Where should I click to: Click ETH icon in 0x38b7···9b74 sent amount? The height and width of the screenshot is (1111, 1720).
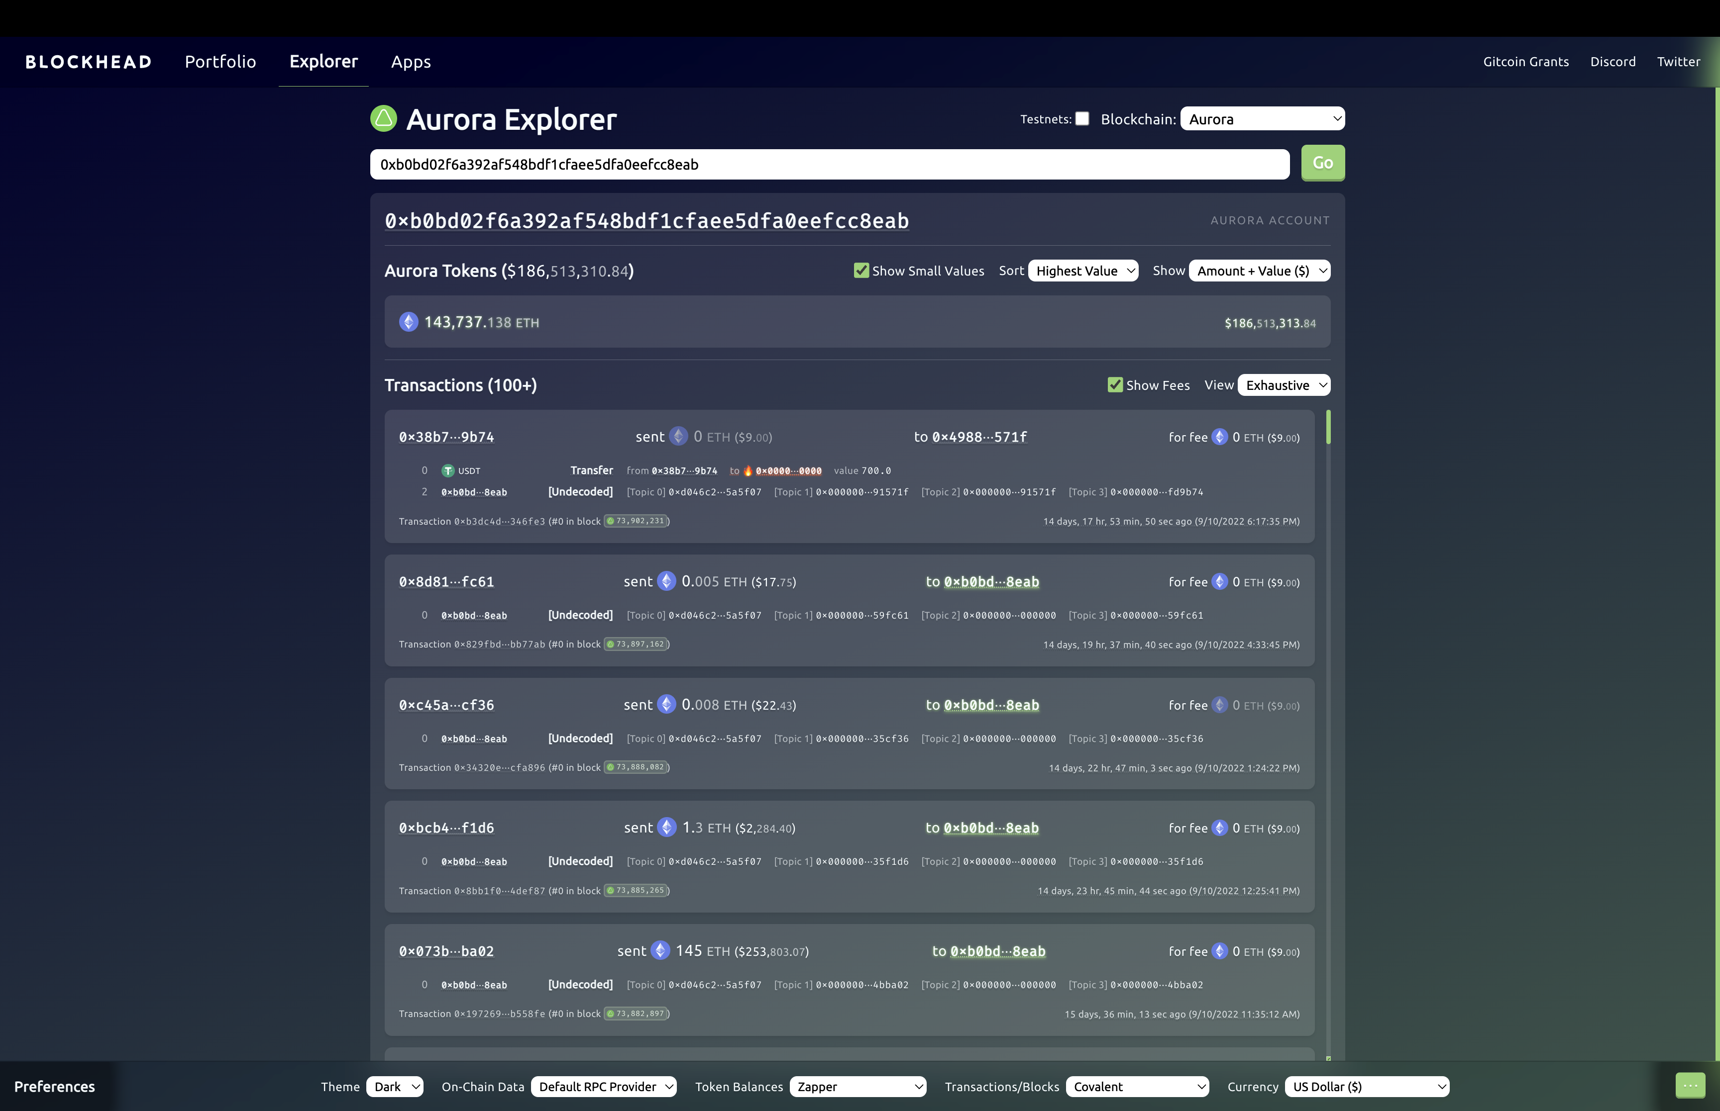coord(678,436)
